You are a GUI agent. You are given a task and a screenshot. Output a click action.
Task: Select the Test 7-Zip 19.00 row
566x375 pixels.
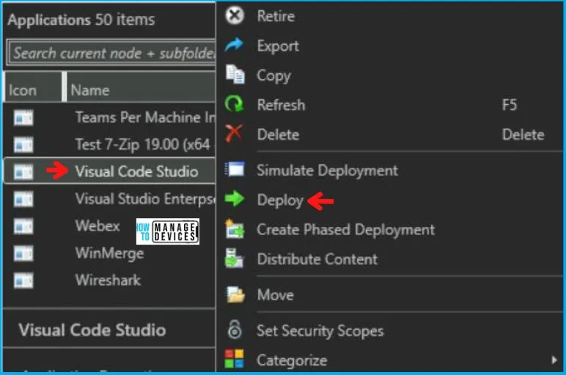click(109, 144)
